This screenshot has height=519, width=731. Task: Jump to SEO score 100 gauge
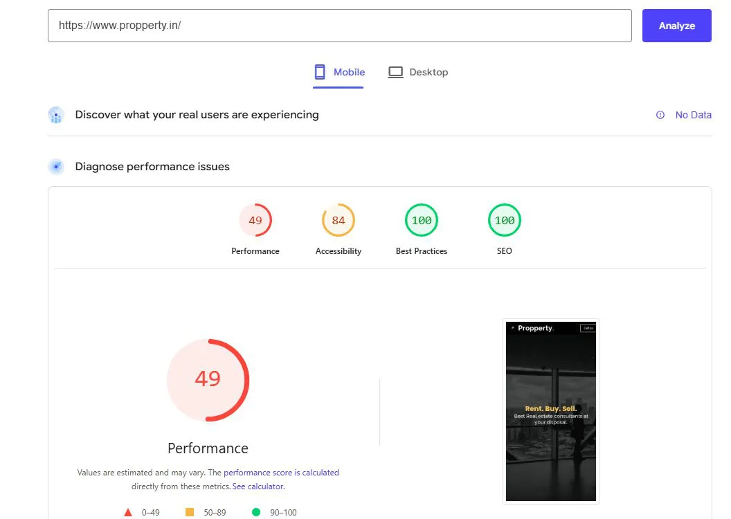click(x=505, y=220)
